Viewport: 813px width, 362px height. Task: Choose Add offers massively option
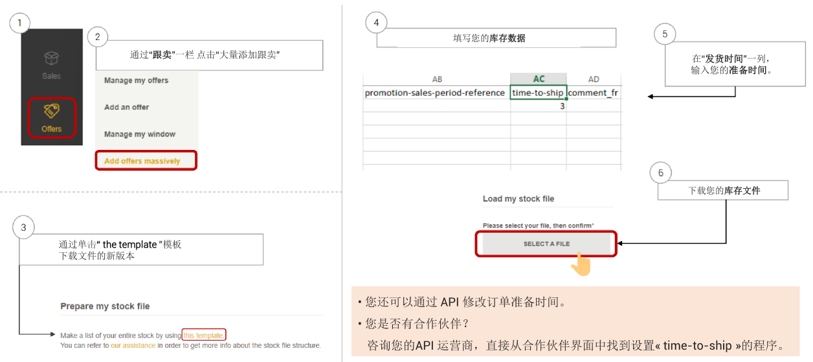(x=142, y=161)
